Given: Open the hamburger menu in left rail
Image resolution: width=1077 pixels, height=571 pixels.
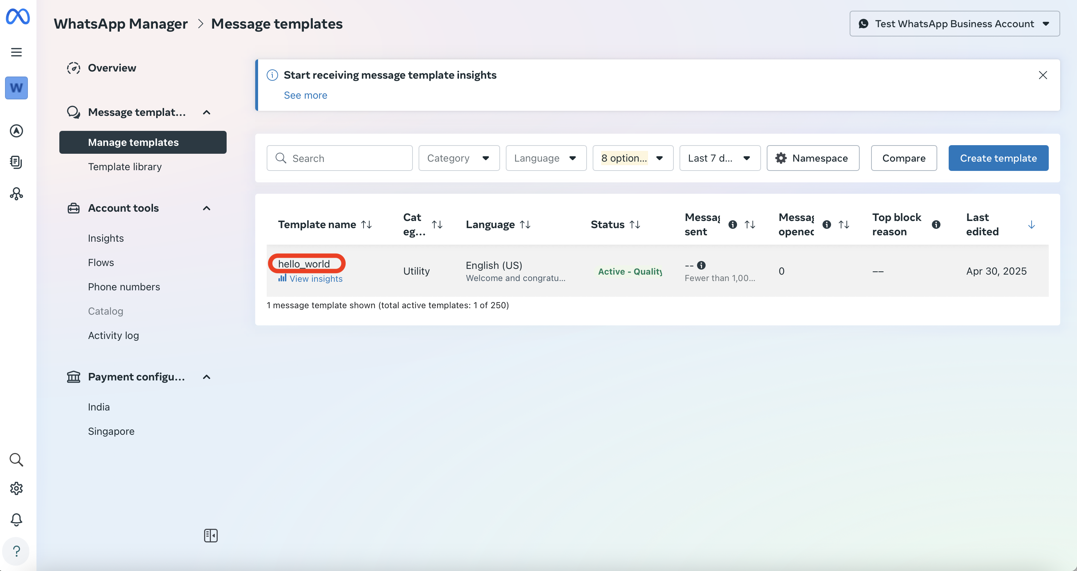Looking at the screenshot, I should pyautogui.click(x=16, y=52).
